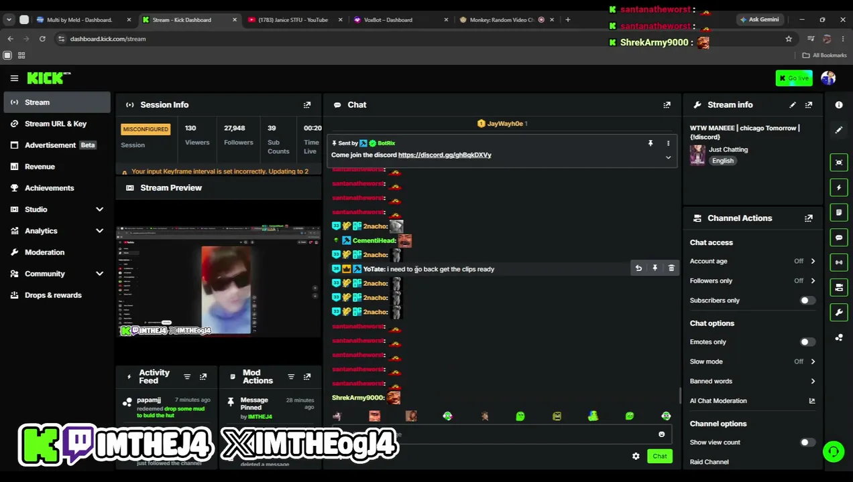Viewport: 853px width, 482px height.
Task: Pop out the Session Info panel
Action: [x=307, y=105]
